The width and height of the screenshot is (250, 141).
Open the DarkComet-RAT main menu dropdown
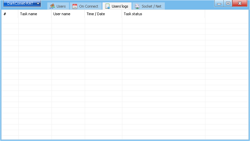pos(22,4)
